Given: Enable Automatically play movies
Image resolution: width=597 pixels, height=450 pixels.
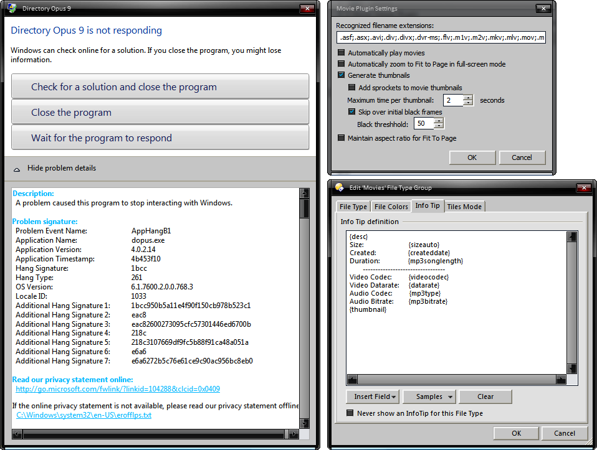Looking at the screenshot, I should tap(341, 52).
